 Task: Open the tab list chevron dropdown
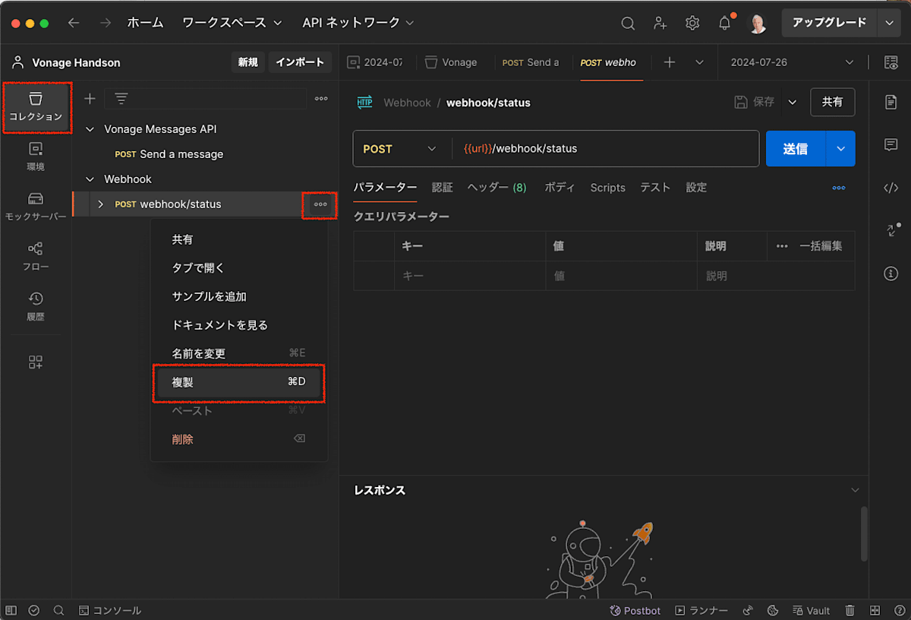[x=700, y=62]
